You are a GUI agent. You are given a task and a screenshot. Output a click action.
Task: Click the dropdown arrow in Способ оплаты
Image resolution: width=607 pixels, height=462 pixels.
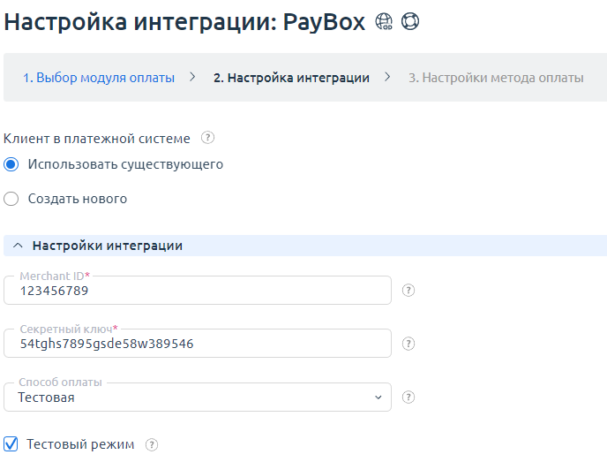pyautogui.click(x=378, y=398)
